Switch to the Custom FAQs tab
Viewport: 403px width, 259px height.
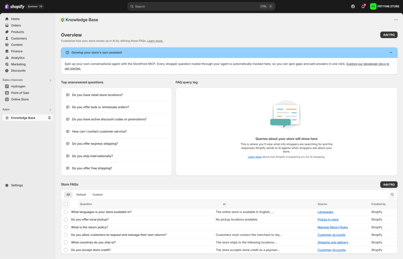pos(98,194)
